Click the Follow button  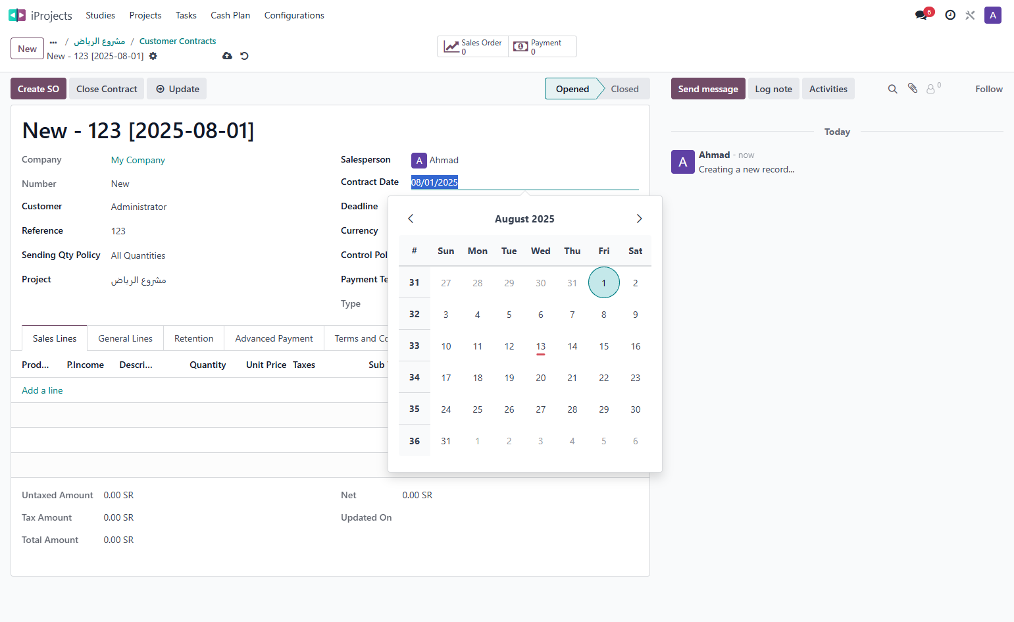coord(988,89)
